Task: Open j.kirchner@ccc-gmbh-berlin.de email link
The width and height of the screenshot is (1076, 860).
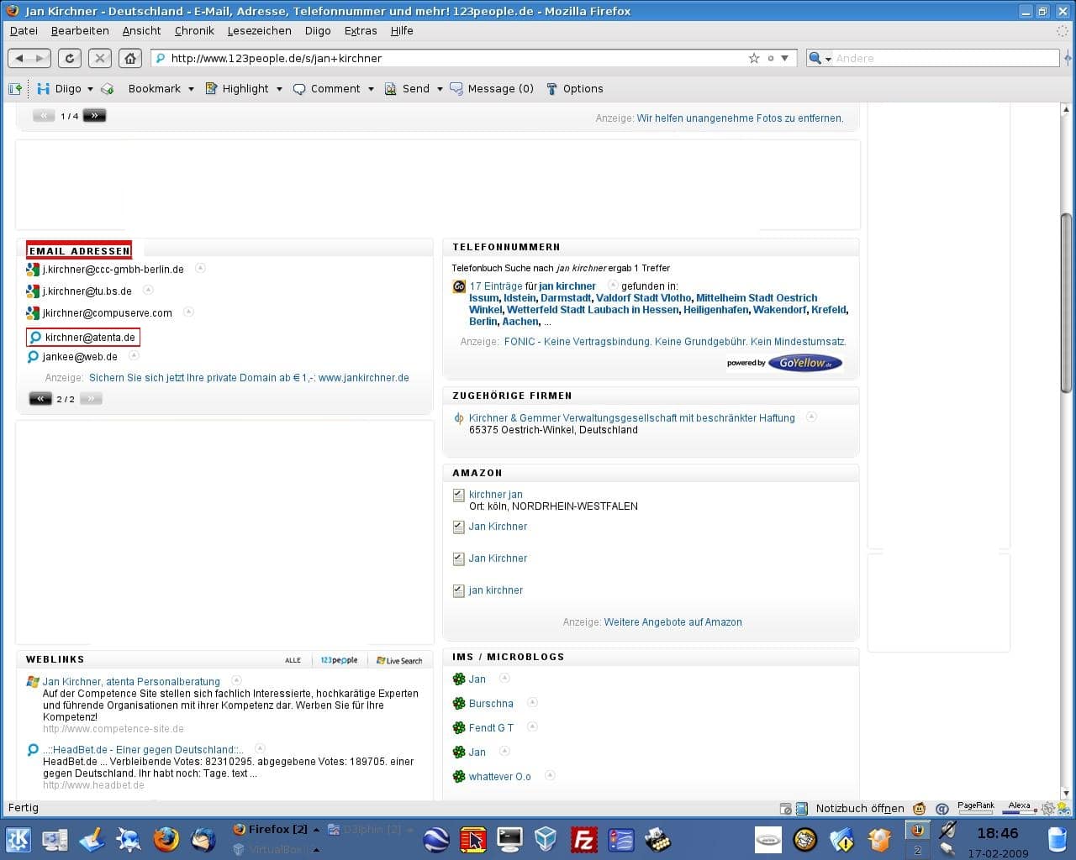Action: point(113,270)
